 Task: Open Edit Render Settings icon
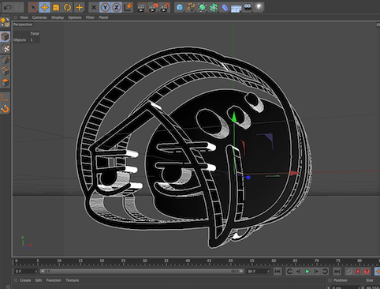click(x=165, y=7)
